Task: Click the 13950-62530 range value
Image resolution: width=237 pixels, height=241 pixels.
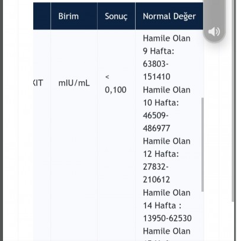Action: [167, 218]
